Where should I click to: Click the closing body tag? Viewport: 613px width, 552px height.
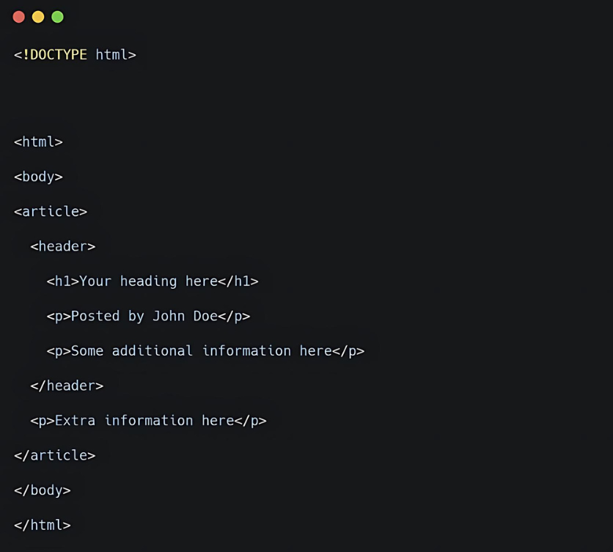click(x=42, y=490)
